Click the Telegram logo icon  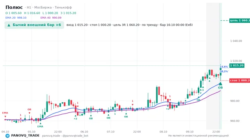pyautogui.click(x=7, y=136)
